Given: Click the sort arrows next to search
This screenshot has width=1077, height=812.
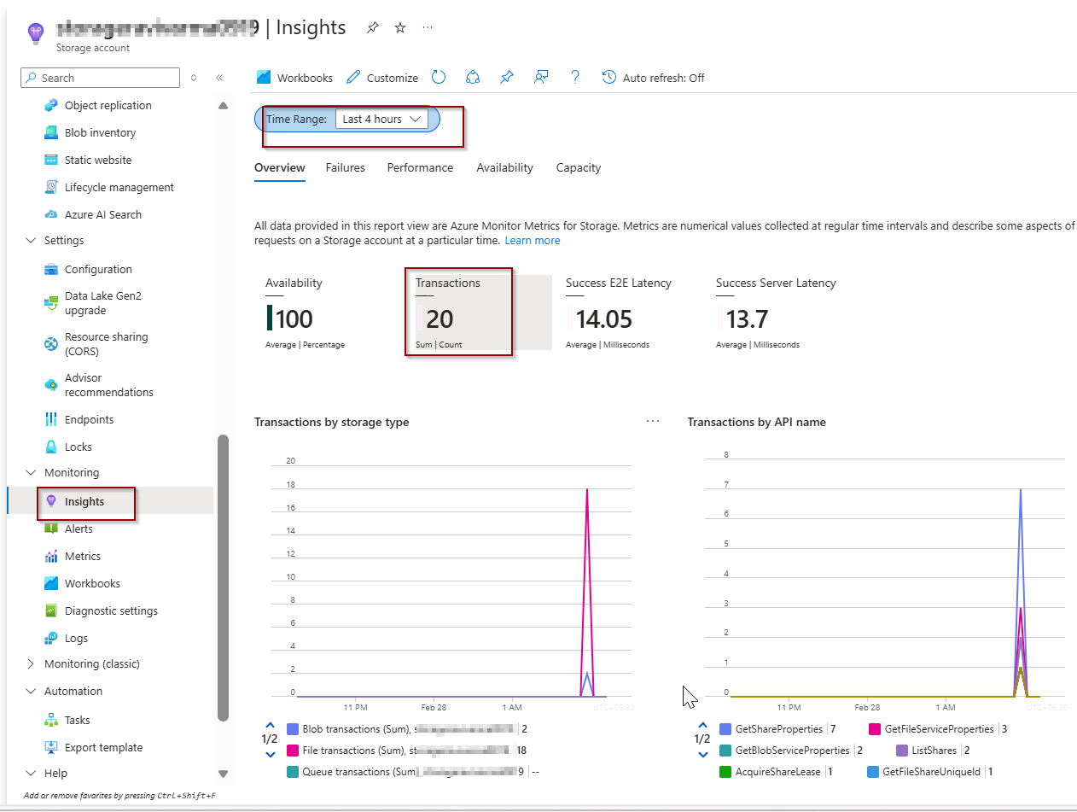Looking at the screenshot, I should click(x=194, y=78).
